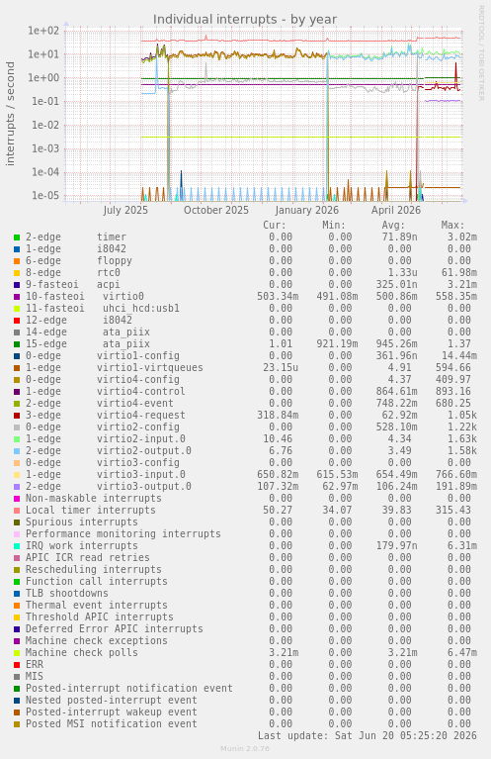Click the yellow-green Machine check polls swatch
The image size is (491, 759).
pos(17,653)
